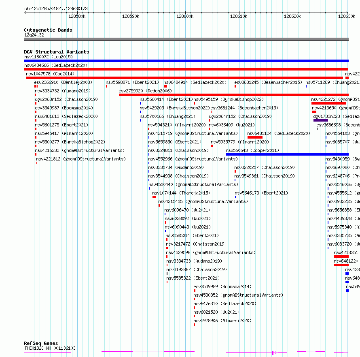This screenshot has width=360, height=357.
Task: Click nsv6090443 (Wu2021) label
Action: point(188,227)
